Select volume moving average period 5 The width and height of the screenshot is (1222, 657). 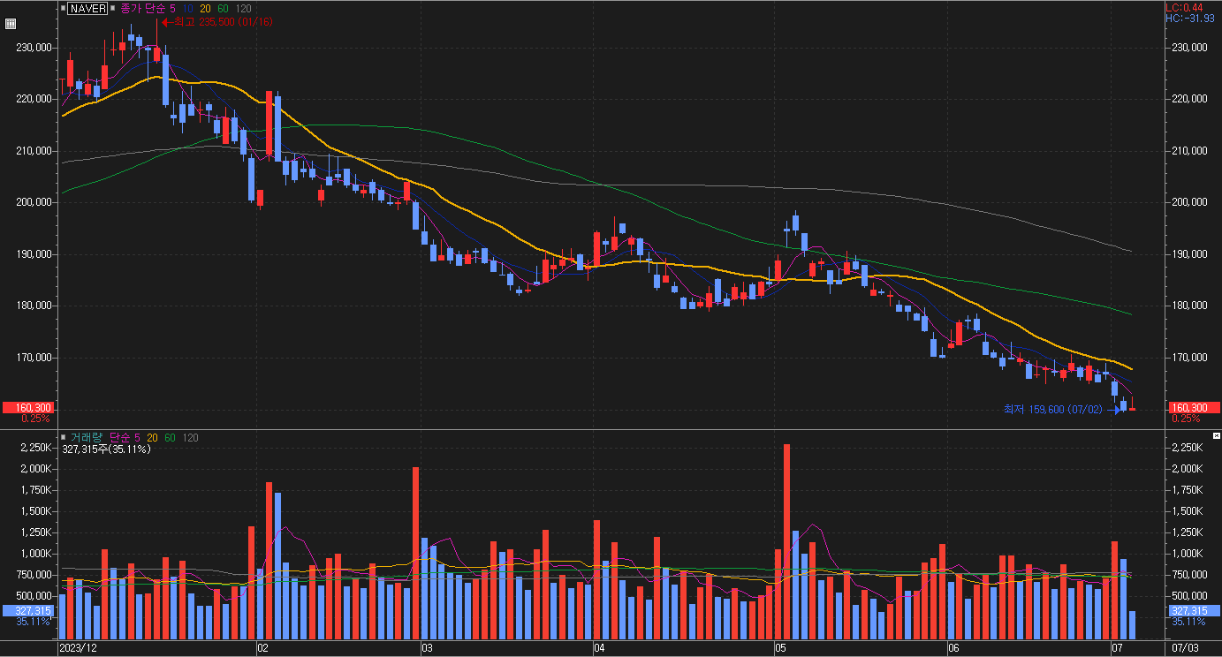point(137,438)
